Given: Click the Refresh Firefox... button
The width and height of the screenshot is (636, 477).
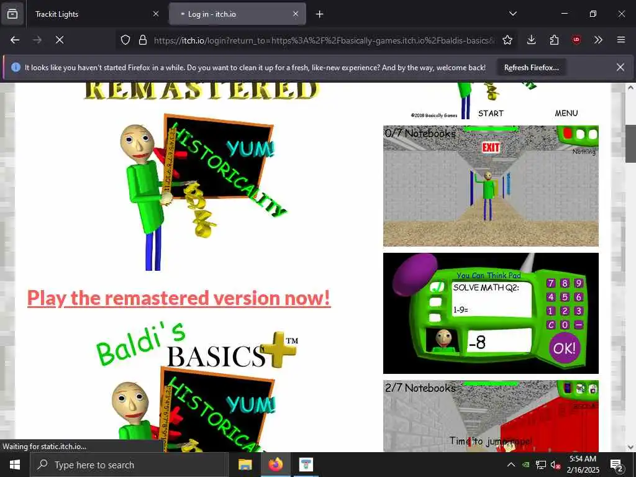Looking at the screenshot, I should 532,68.
